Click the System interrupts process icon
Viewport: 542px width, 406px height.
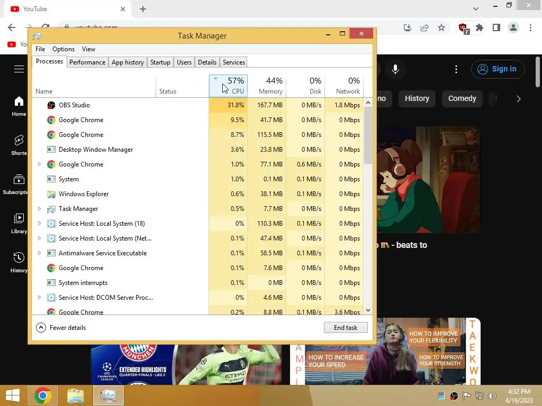tap(51, 283)
